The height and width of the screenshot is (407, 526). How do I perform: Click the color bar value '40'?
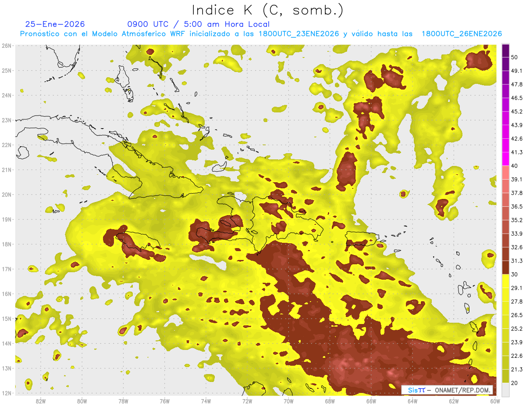(x=514, y=166)
